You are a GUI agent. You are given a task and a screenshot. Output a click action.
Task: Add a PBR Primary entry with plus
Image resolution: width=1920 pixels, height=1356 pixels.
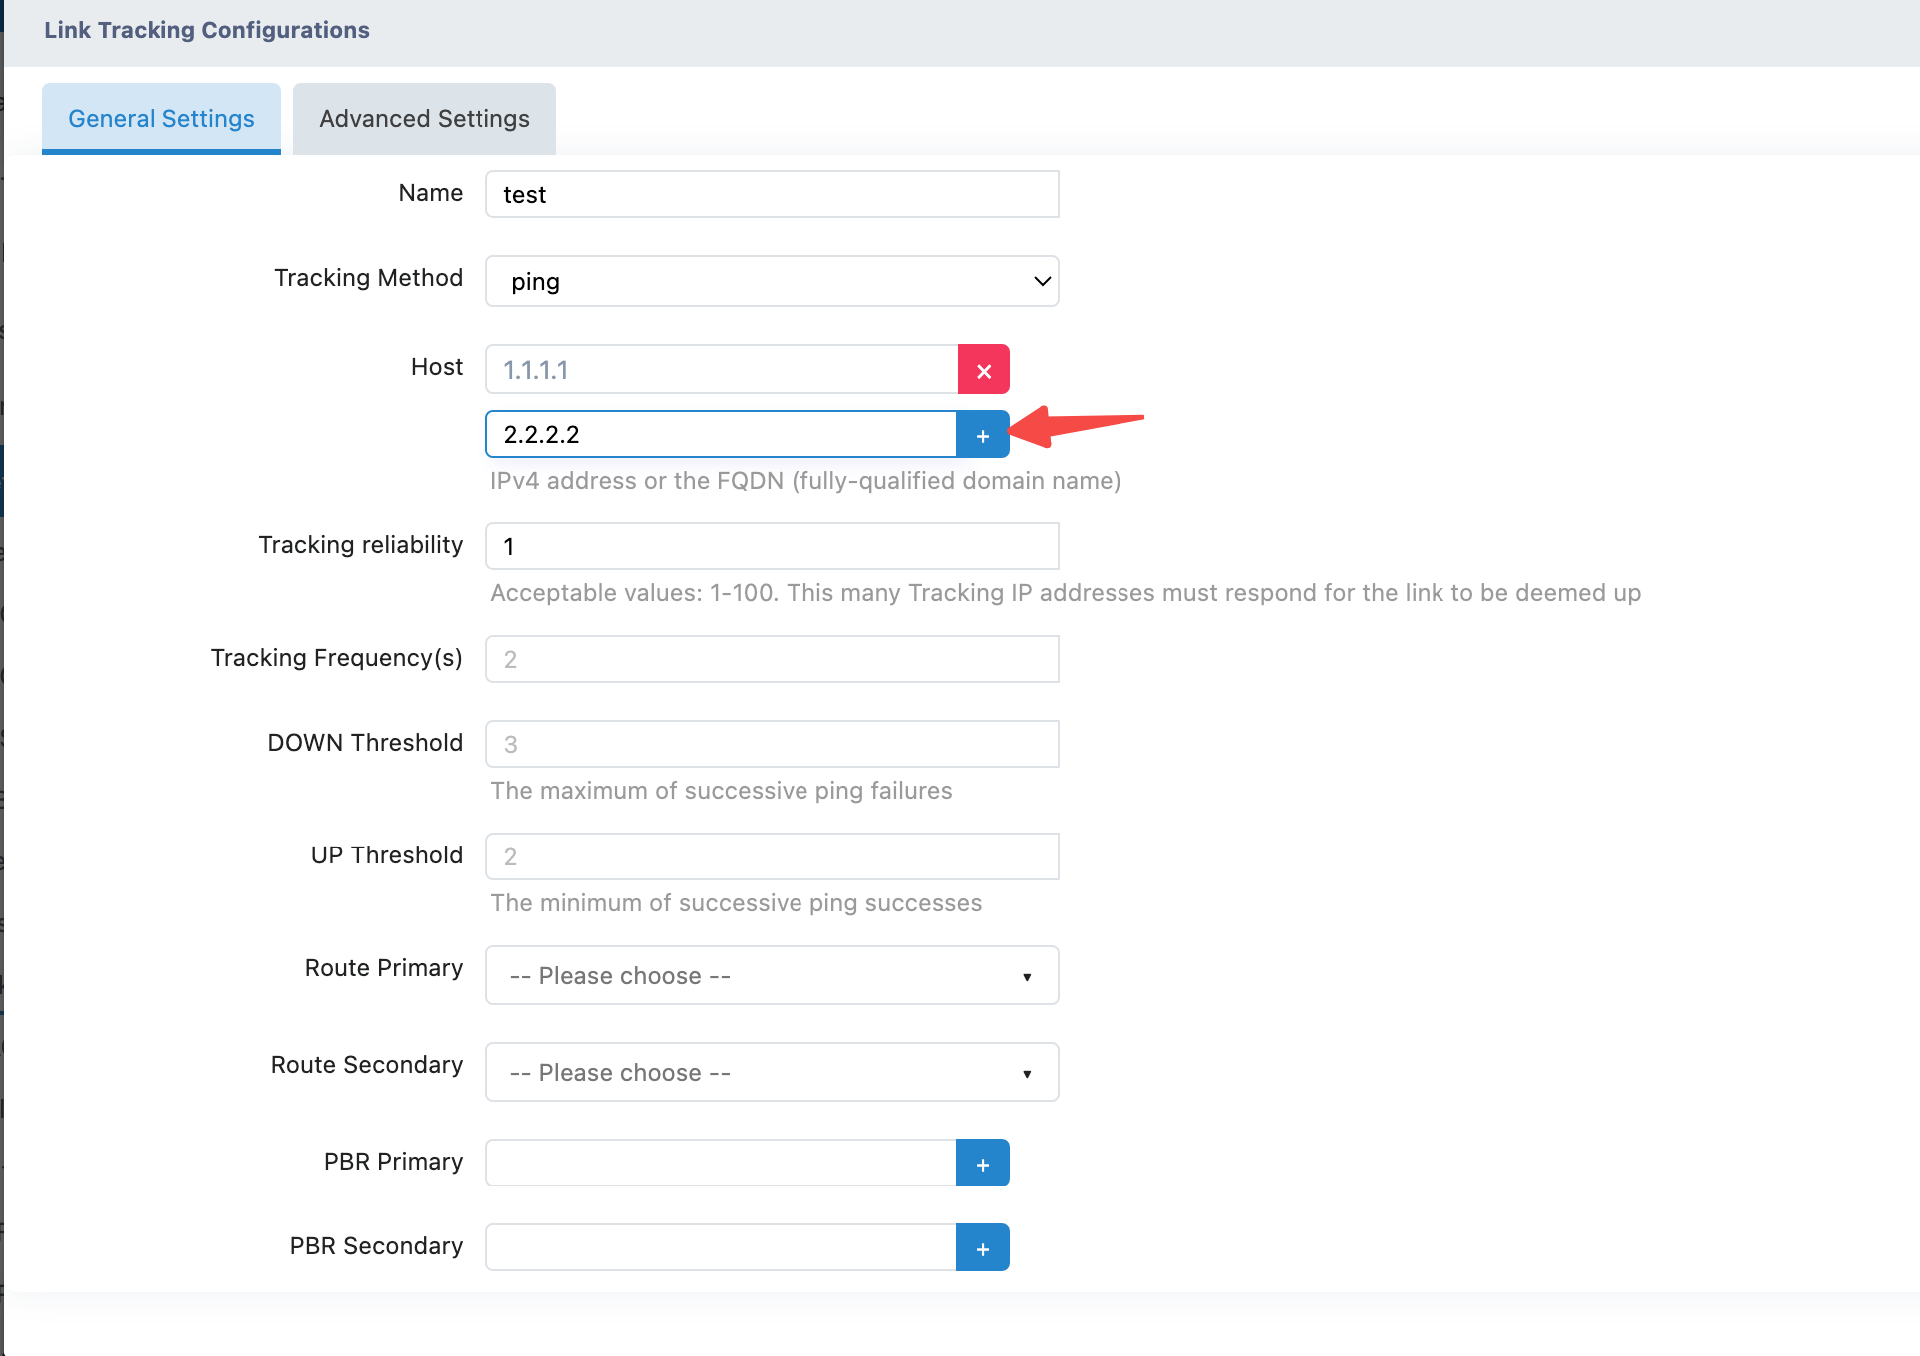[x=982, y=1164]
